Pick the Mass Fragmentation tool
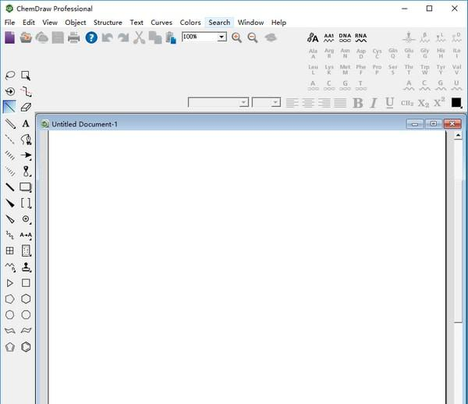The image size is (468, 404). (26, 91)
